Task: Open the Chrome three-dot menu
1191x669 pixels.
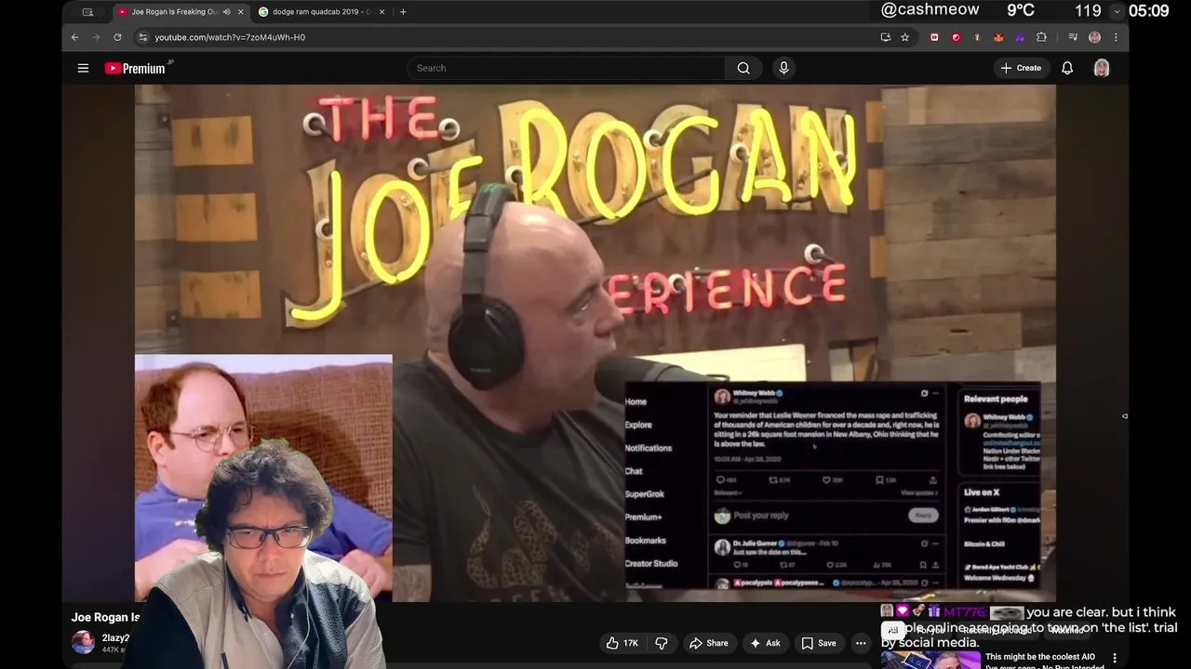Action: coord(1116,37)
